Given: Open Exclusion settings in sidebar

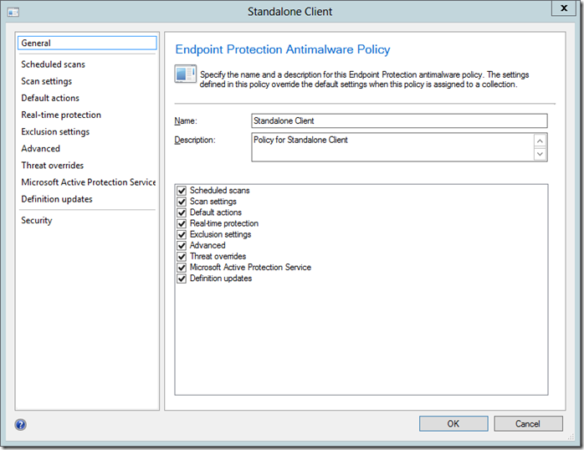Looking at the screenshot, I should 55,132.
